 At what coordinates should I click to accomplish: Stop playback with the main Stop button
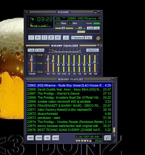51,38
